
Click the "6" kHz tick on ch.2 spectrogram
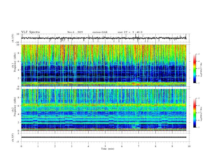point(19,106)
